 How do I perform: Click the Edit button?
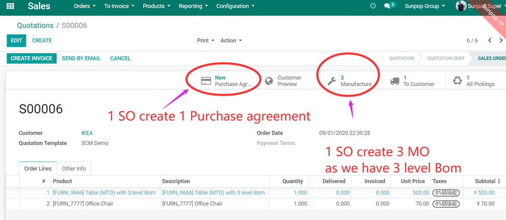point(17,40)
